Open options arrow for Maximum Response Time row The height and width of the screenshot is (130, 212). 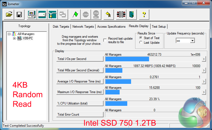(204, 92)
